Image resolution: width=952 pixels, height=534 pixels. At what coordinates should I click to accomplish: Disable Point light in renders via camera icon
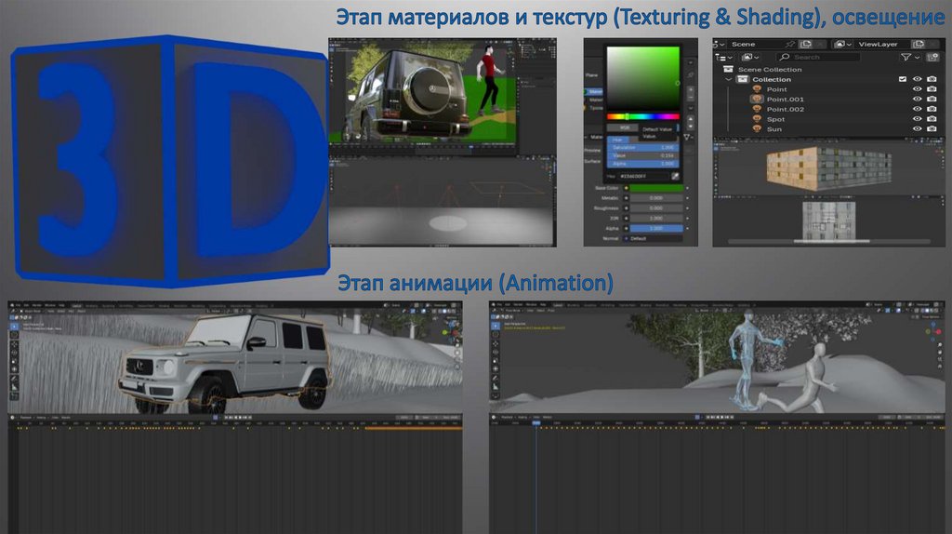coord(932,89)
